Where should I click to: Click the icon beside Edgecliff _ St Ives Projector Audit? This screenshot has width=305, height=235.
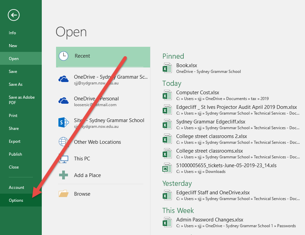(x=167, y=110)
